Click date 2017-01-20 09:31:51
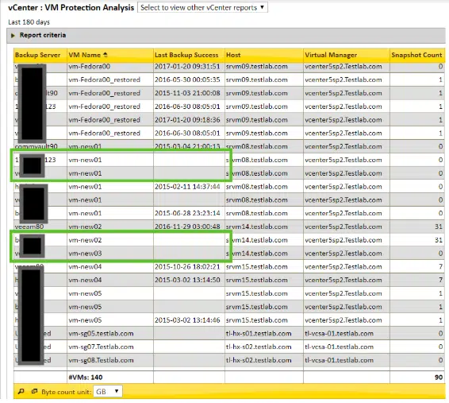The width and height of the screenshot is (449, 403). [187, 67]
